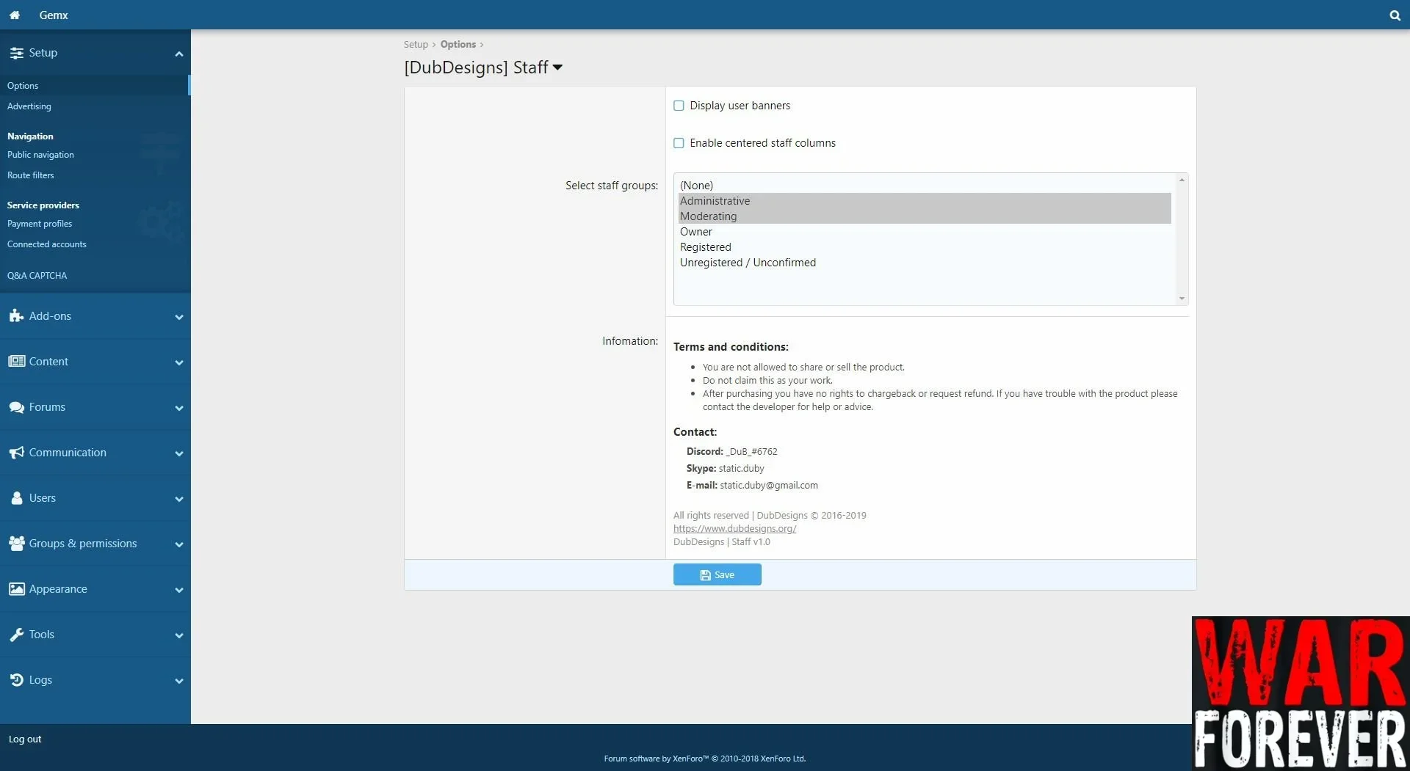This screenshot has height=771, width=1410.
Task: Click staff groups list scroll down arrow
Action: (1182, 299)
